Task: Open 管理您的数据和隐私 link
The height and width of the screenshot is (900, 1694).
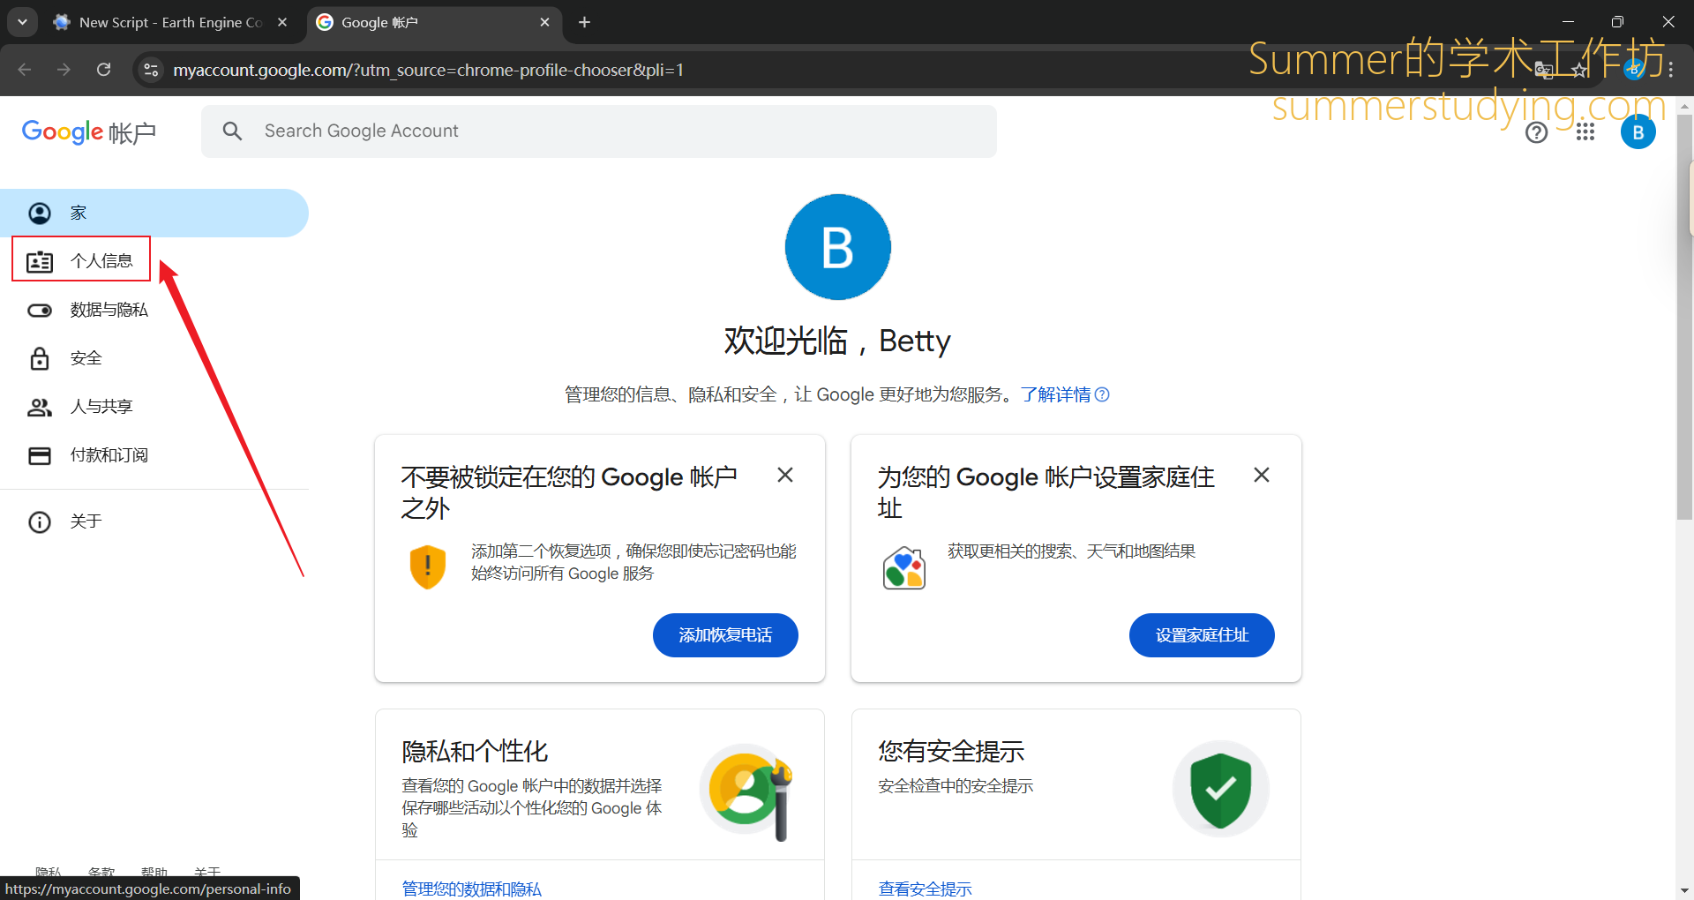Action: (x=472, y=889)
